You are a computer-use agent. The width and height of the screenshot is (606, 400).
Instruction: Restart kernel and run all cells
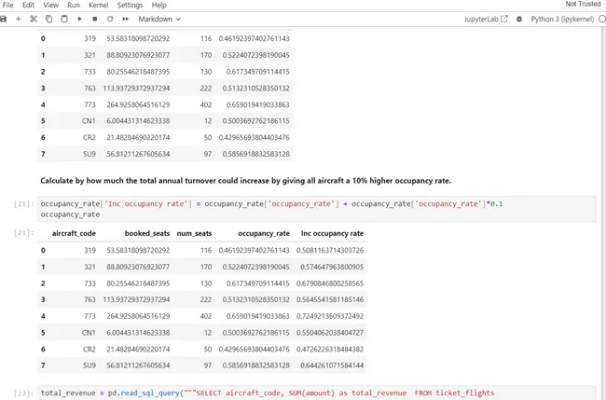coord(125,19)
